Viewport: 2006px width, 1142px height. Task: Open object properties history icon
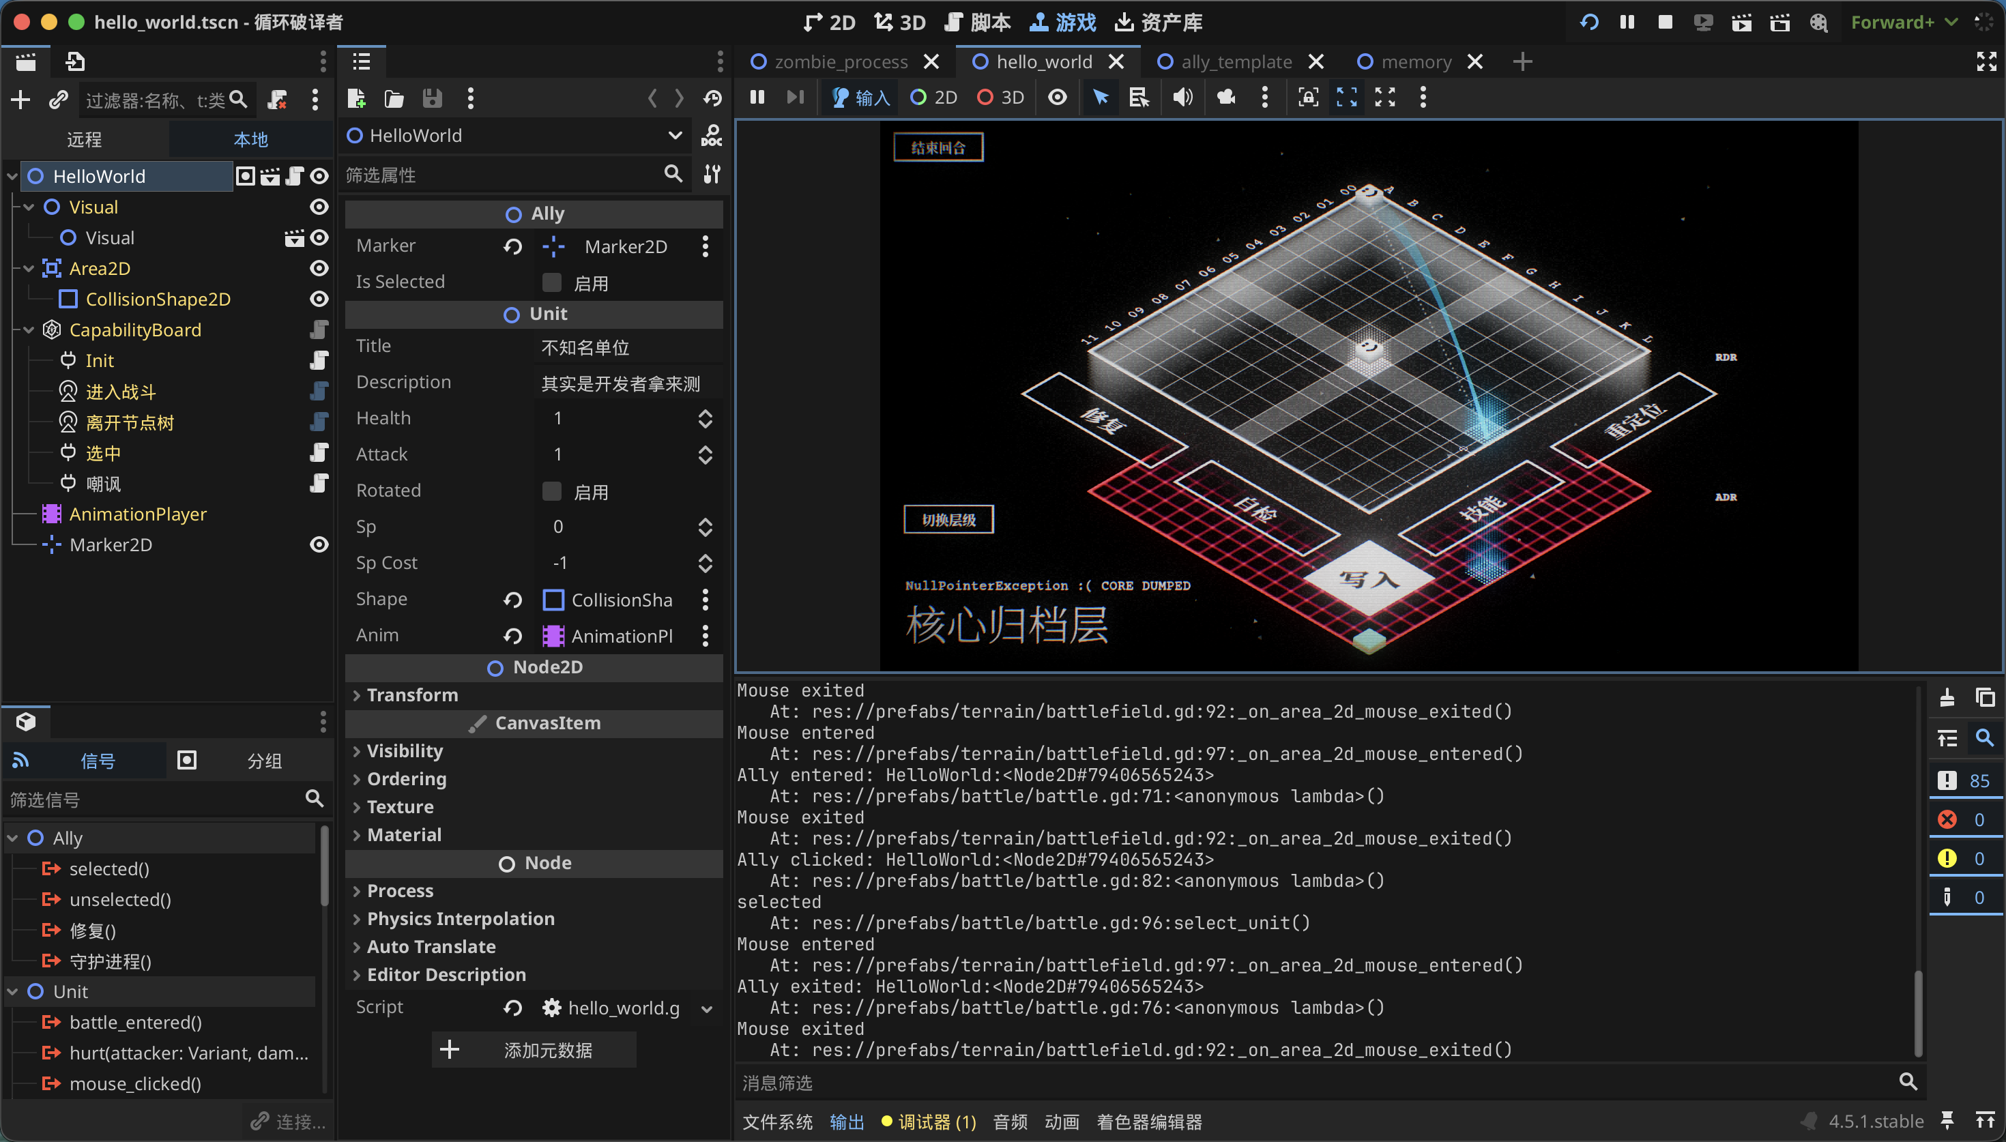712,98
